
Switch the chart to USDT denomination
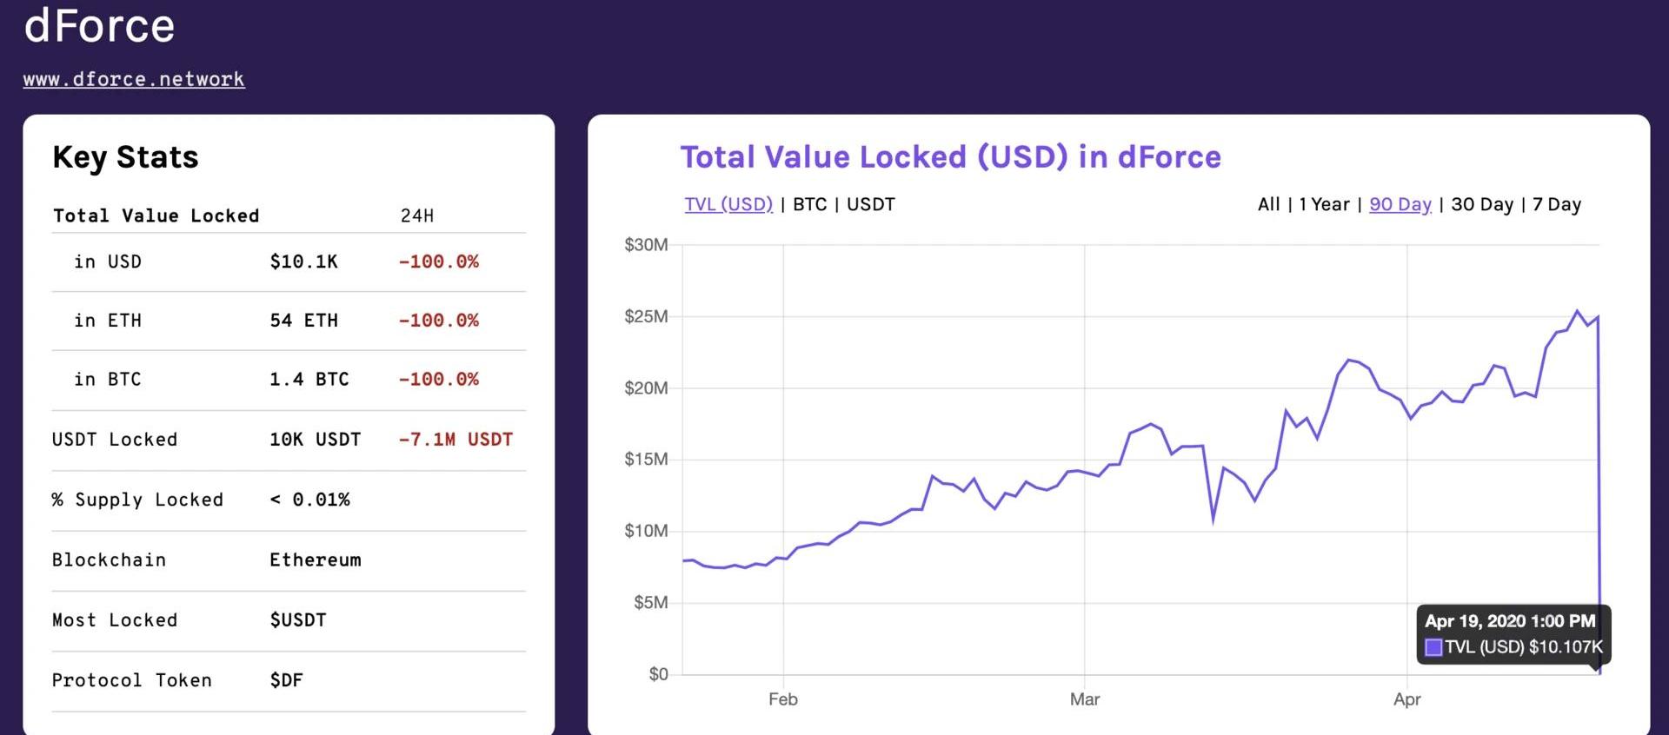[870, 204]
